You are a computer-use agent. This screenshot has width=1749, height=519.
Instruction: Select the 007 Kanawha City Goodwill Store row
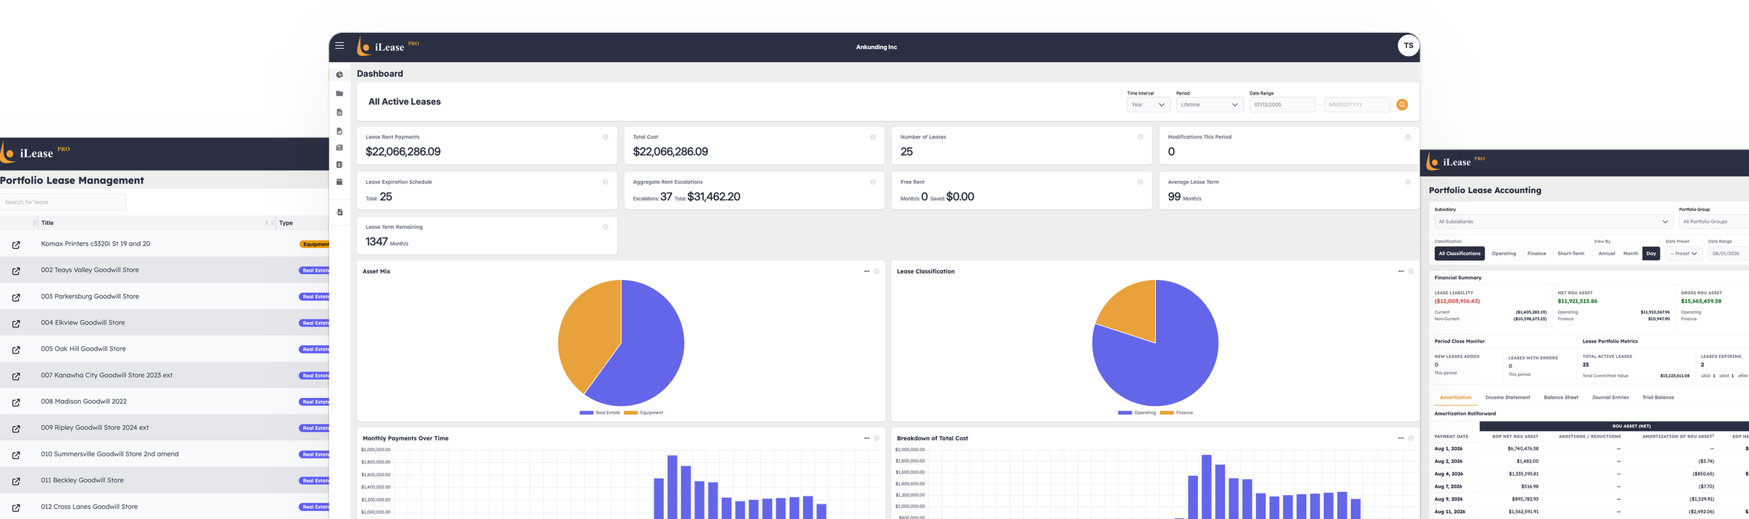tap(165, 375)
